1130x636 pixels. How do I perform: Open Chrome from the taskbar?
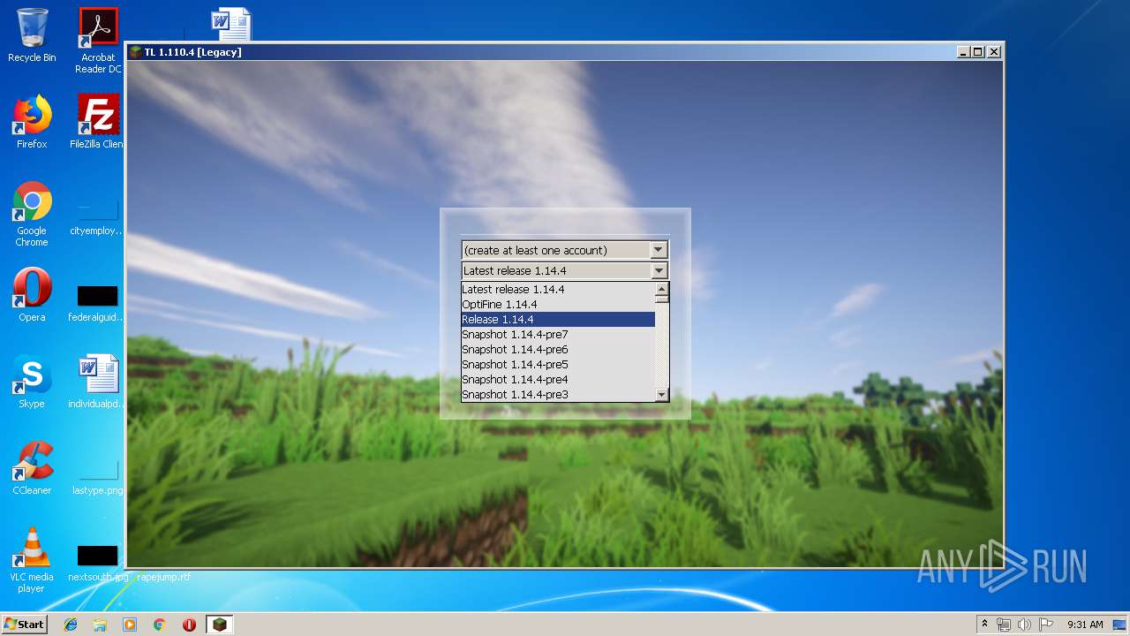pyautogui.click(x=160, y=625)
